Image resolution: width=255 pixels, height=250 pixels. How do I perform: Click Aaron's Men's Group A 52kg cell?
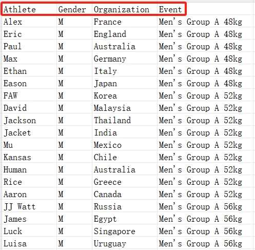(x=205, y=194)
